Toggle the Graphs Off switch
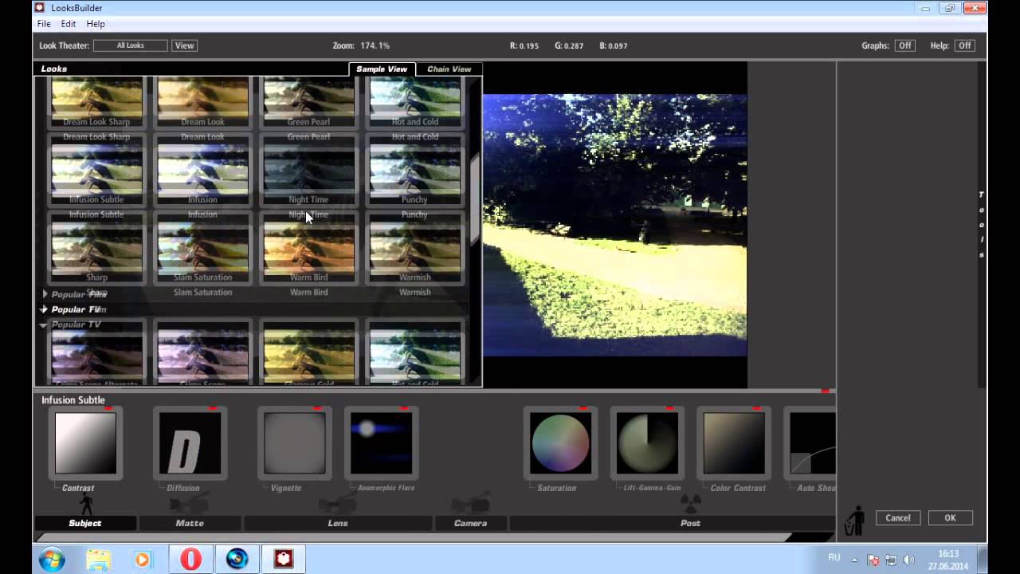This screenshot has width=1020, height=574. pyautogui.click(x=904, y=45)
